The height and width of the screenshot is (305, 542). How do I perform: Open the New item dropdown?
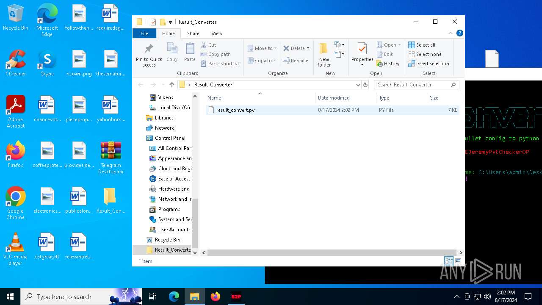[339, 45]
